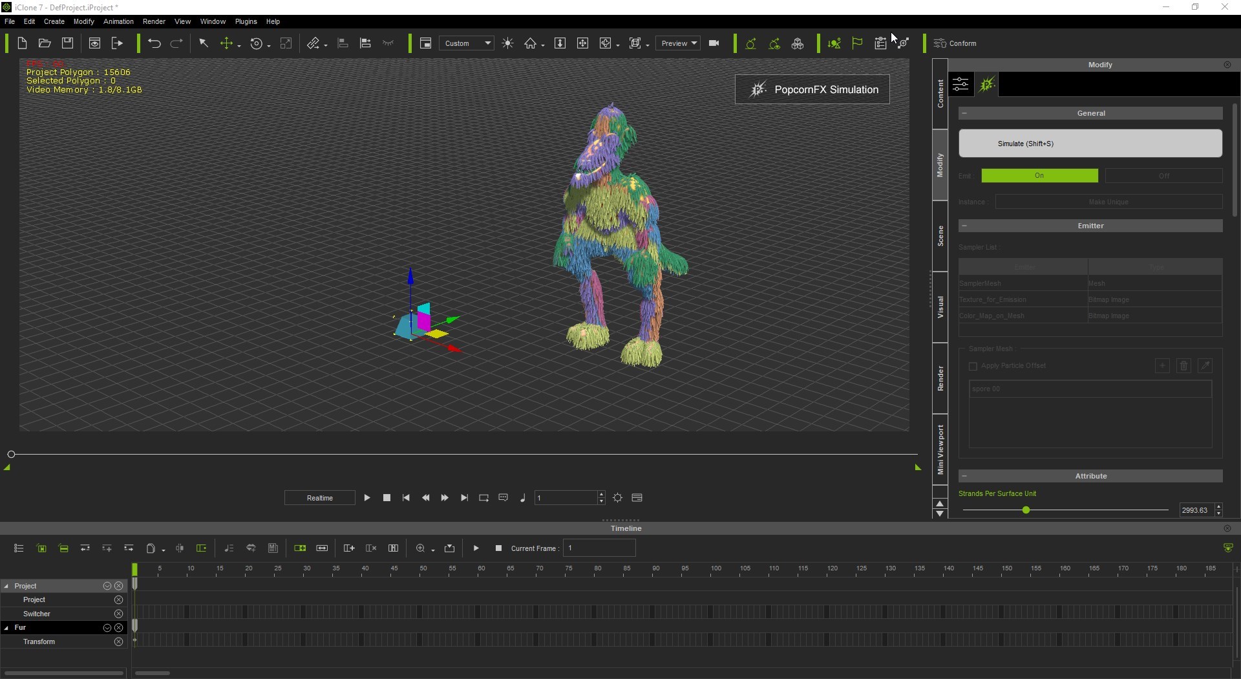Jump to the start frame
Image resolution: width=1241 pixels, height=679 pixels.
coord(406,498)
